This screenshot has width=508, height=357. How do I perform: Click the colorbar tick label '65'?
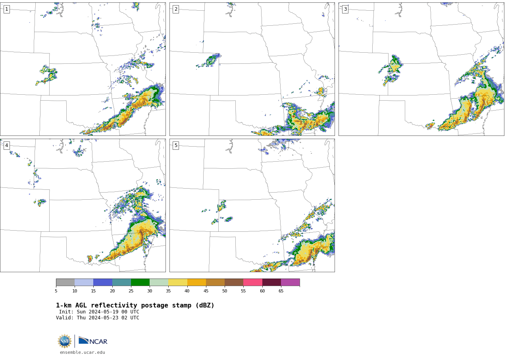tap(281, 291)
